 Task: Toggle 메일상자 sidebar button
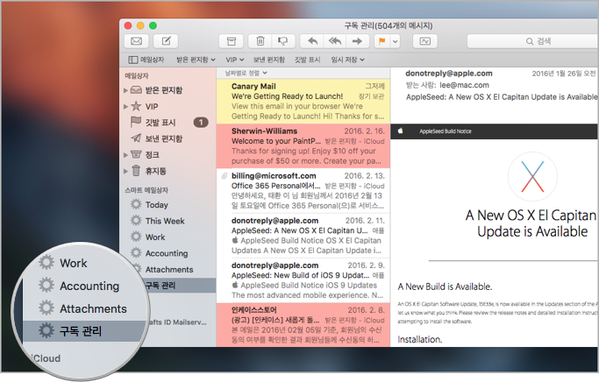(x=146, y=60)
